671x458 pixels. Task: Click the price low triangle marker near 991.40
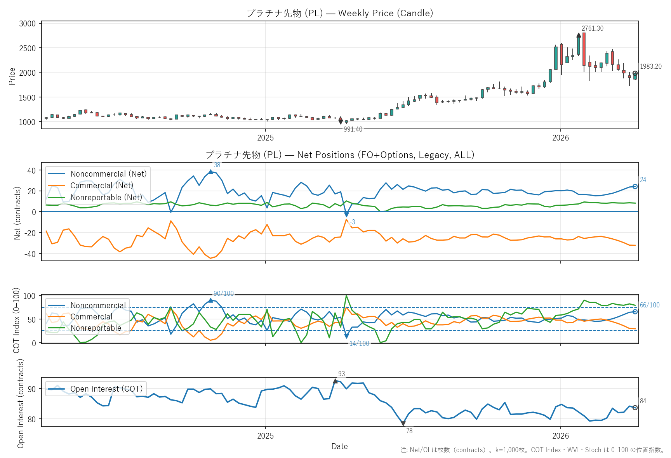coord(341,122)
